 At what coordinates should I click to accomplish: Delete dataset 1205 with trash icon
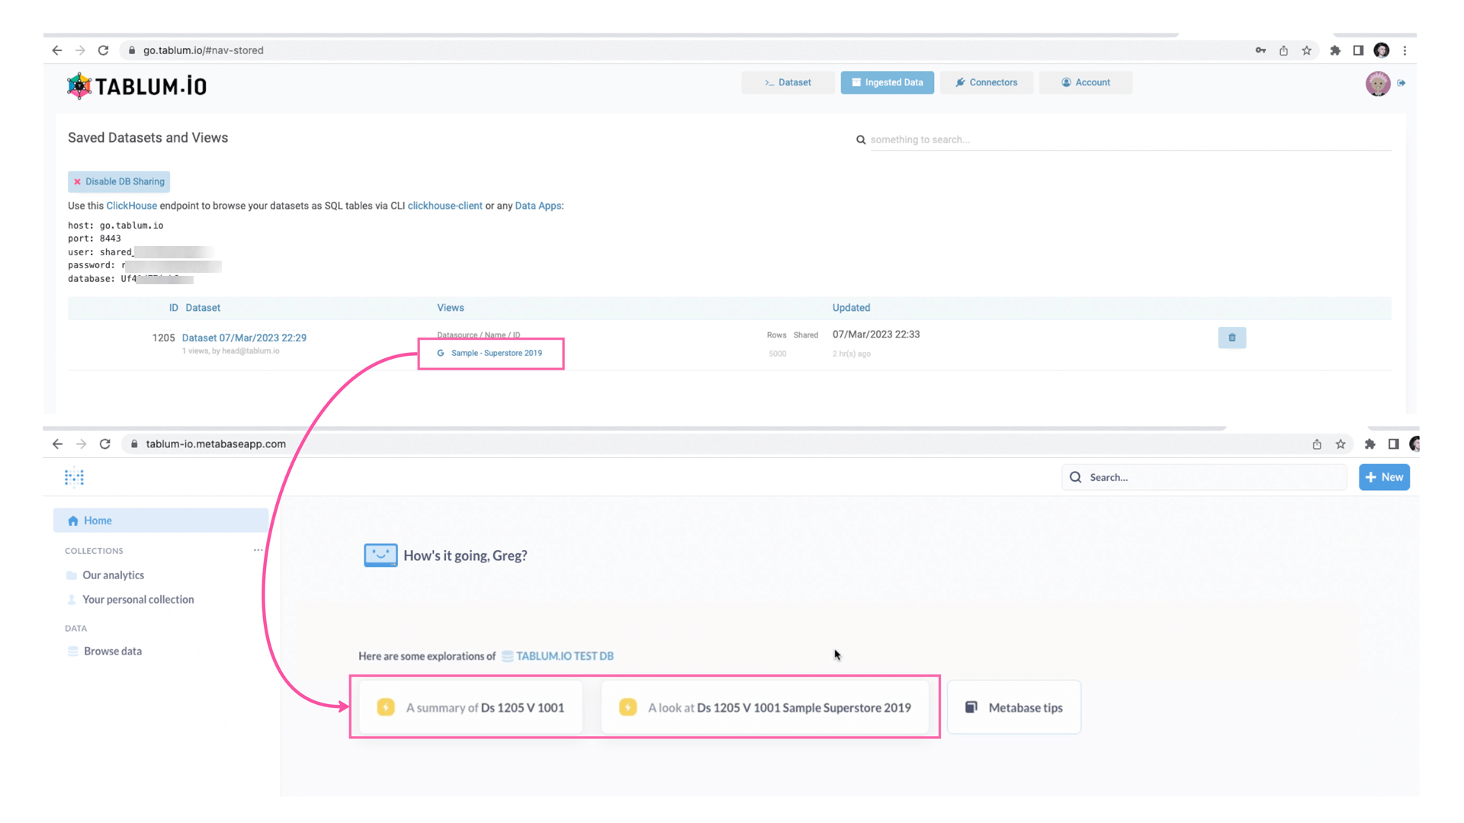[1232, 338]
